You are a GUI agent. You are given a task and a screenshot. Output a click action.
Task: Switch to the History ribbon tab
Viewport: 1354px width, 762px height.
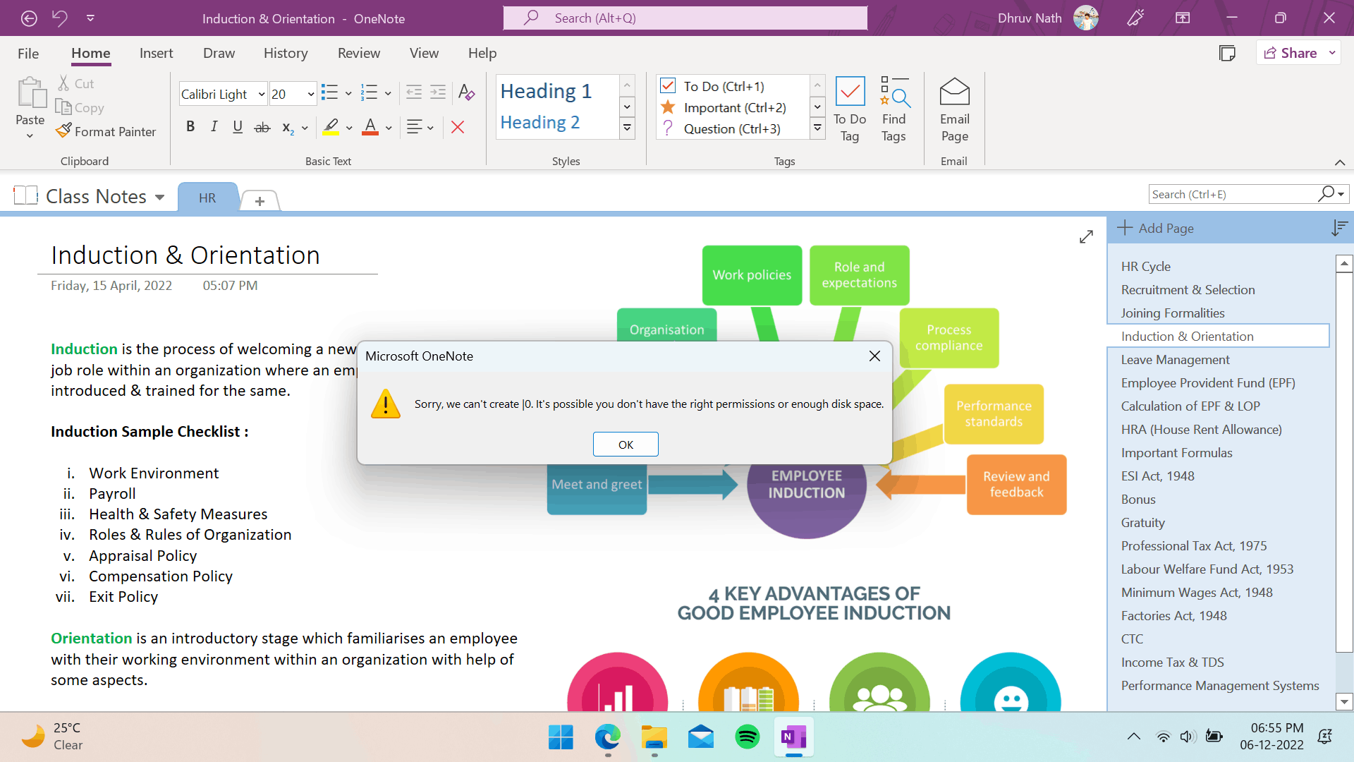pyautogui.click(x=286, y=53)
